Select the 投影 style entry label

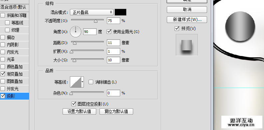click(11, 96)
